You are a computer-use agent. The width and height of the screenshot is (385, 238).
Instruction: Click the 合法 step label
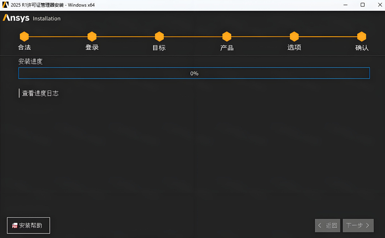[24, 47]
